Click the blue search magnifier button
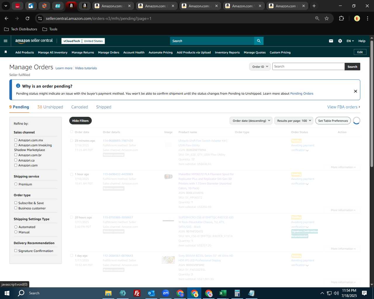The width and height of the screenshot is (374, 299). tap(259, 41)
